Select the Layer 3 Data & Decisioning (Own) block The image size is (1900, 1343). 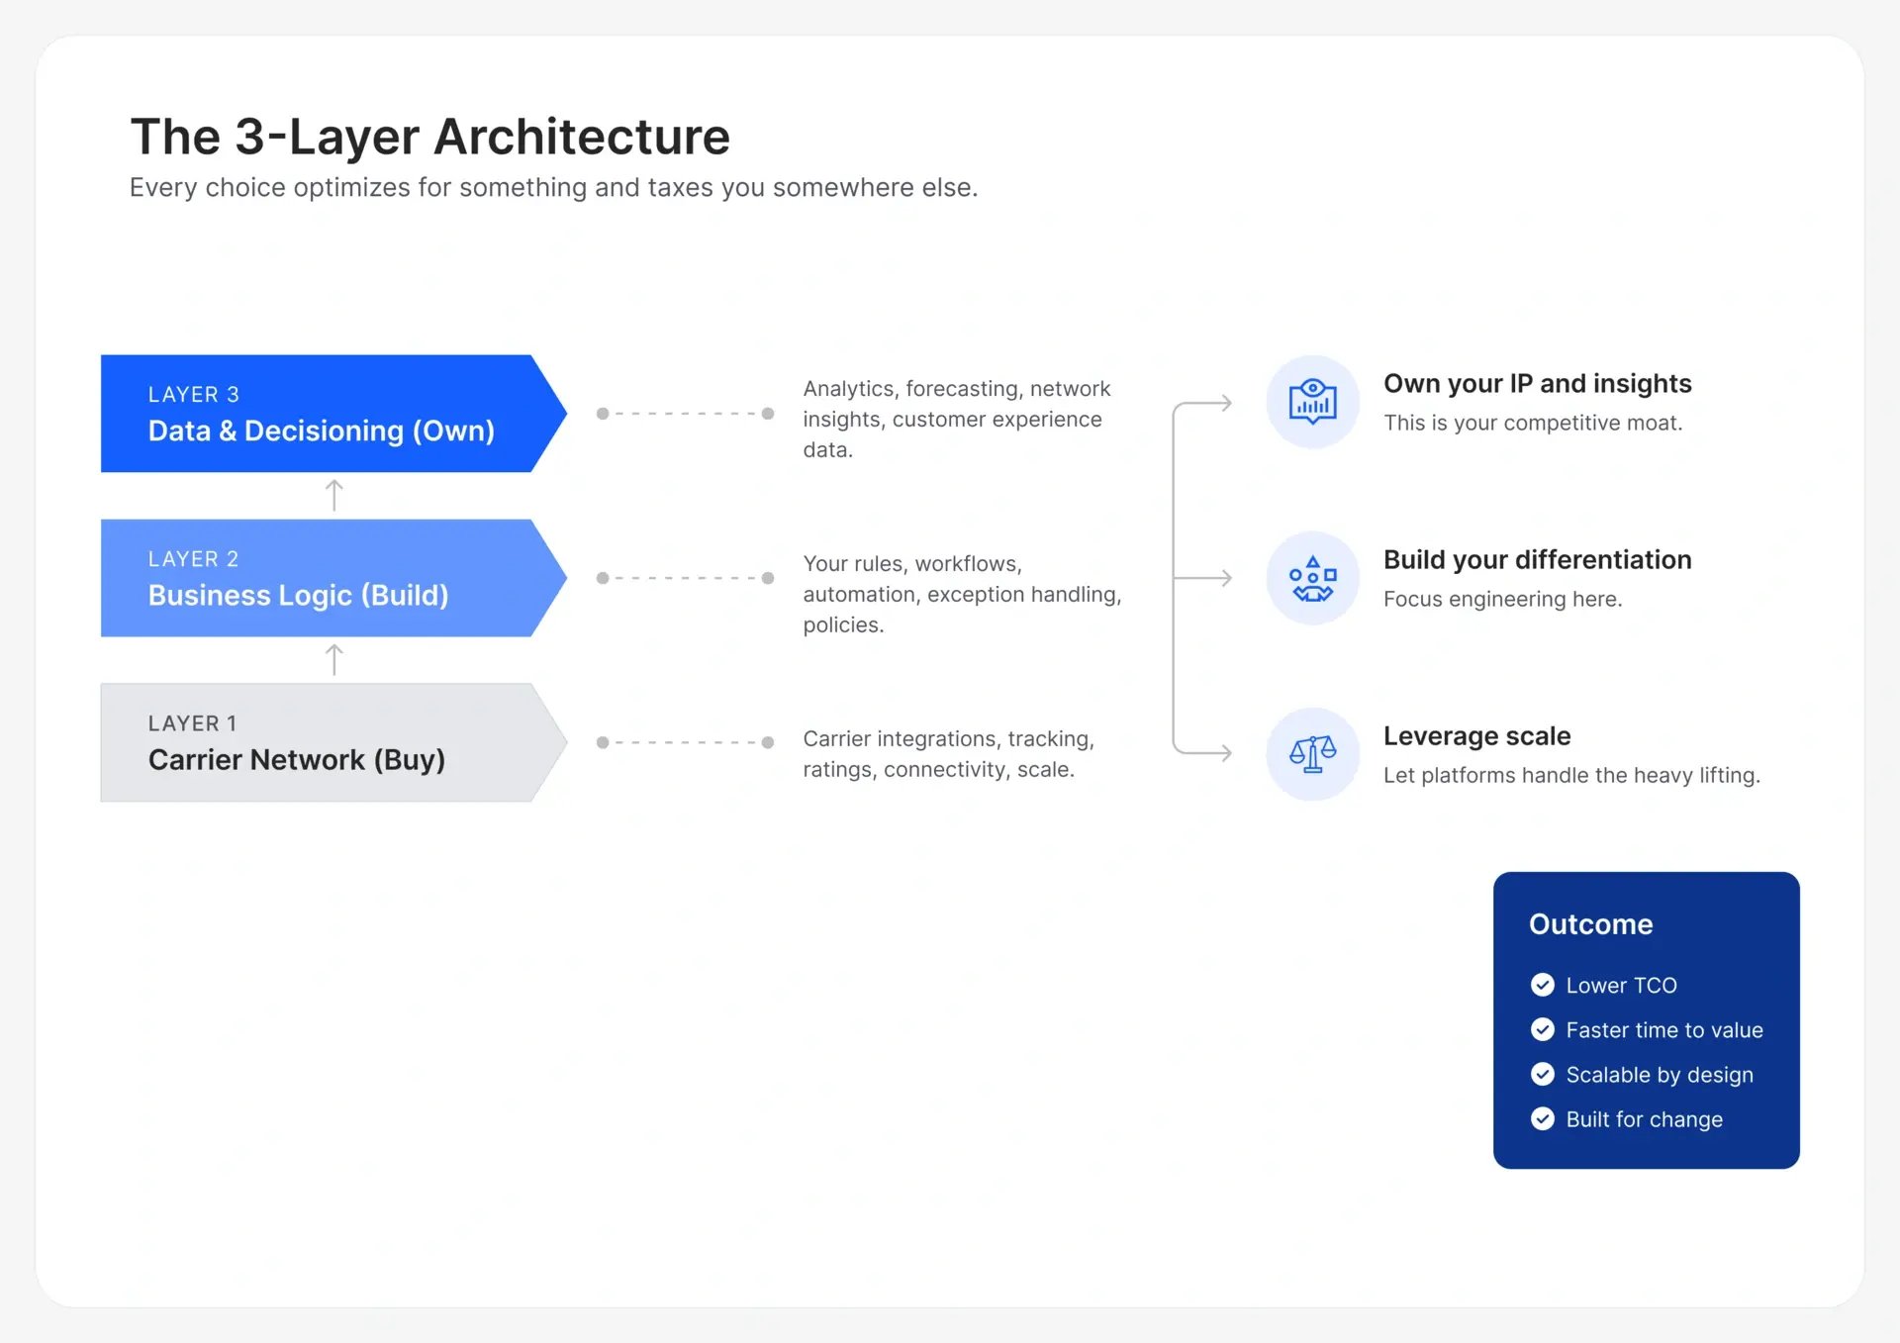(x=333, y=414)
